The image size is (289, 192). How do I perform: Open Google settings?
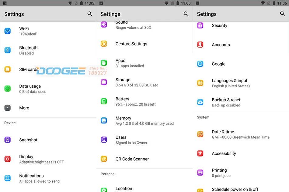(241, 64)
